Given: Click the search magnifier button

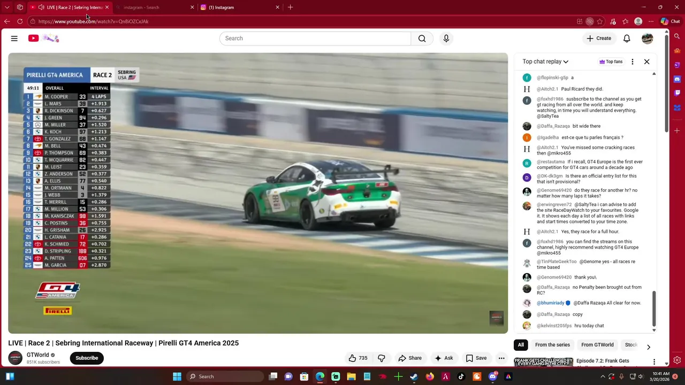Looking at the screenshot, I should [x=422, y=38].
